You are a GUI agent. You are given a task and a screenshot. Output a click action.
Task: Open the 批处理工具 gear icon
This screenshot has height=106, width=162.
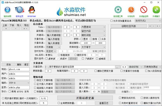(118, 10)
